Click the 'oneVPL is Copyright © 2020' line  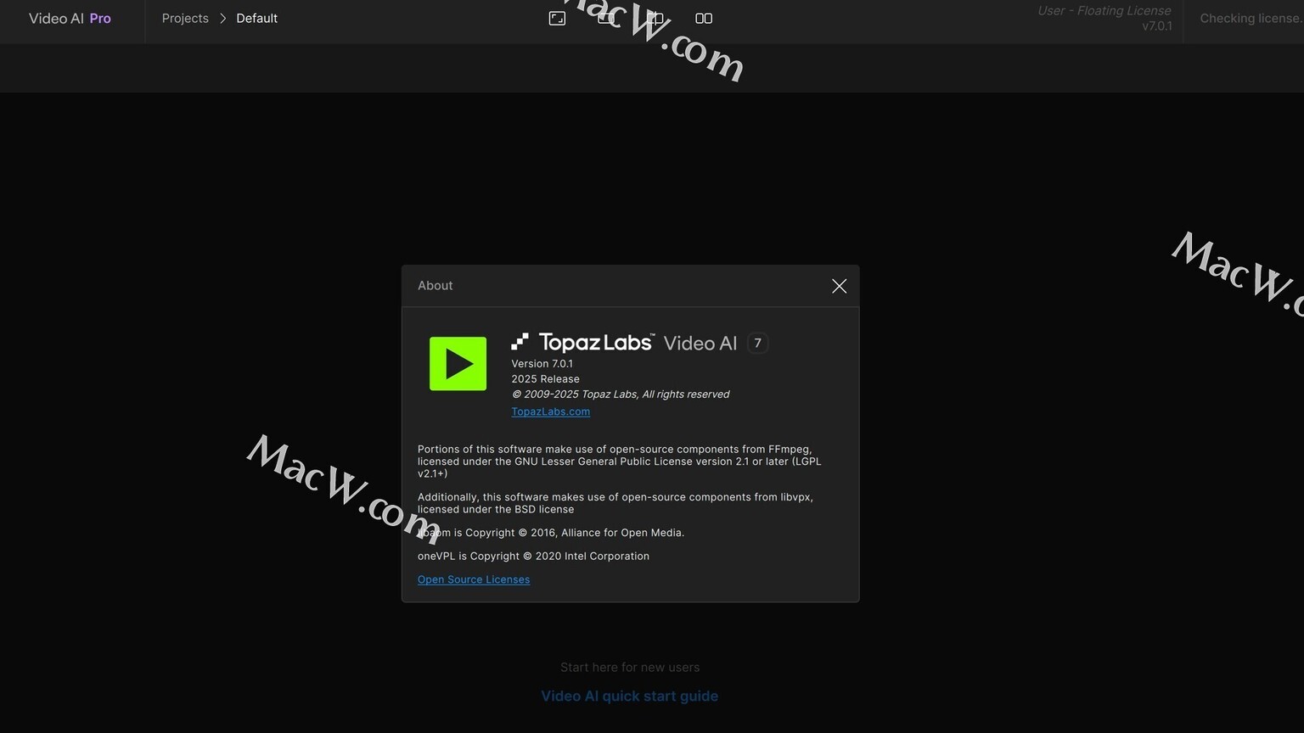[533, 557]
